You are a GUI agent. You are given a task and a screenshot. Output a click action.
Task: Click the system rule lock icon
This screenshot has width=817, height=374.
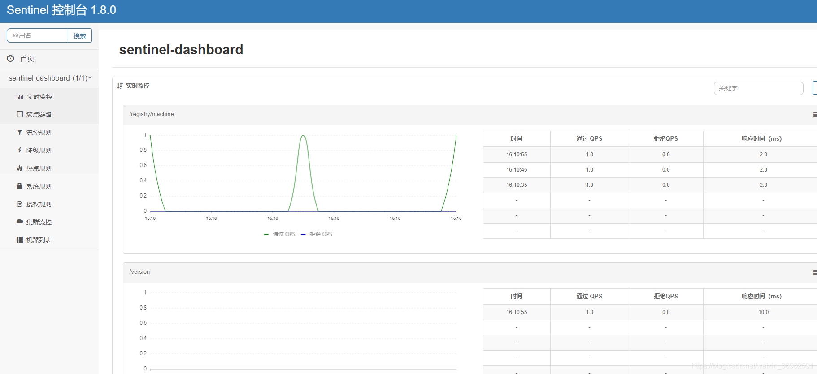(20, 186)
